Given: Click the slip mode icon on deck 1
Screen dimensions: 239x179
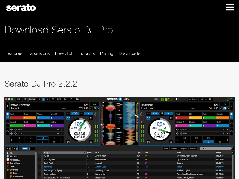Looking at the screenshot, I should [68, 142].
